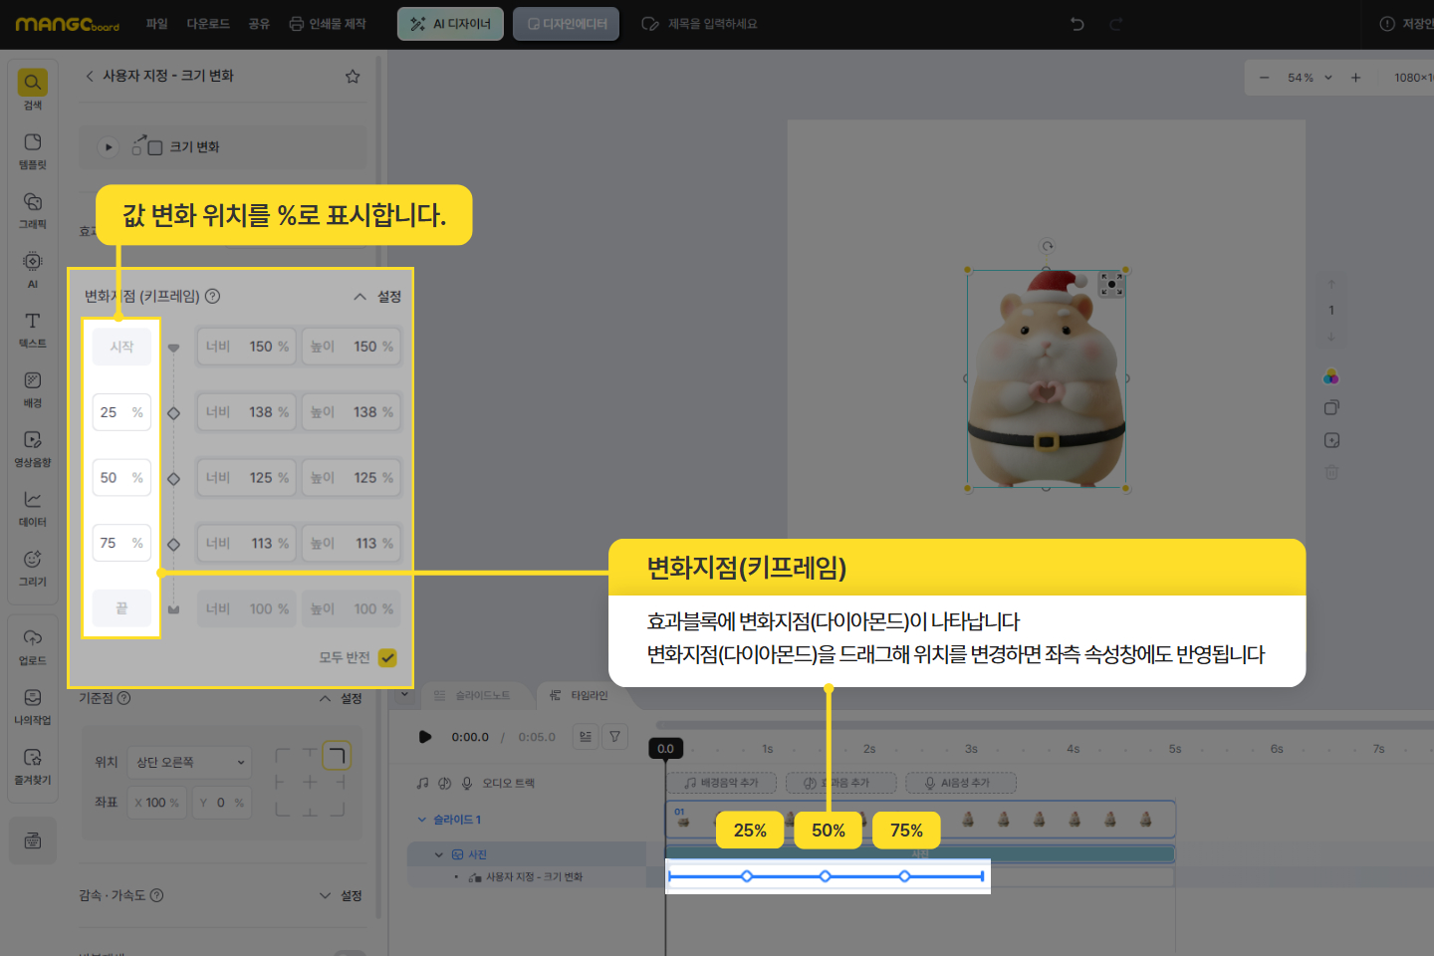Image resolution: width=1434 pixels, height=956 pixels.
Task: Select the top-right anchor point in grid
Action: (337, 757)
